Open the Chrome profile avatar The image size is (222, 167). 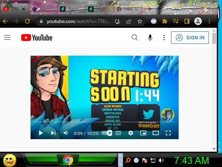tap(198, 21)
